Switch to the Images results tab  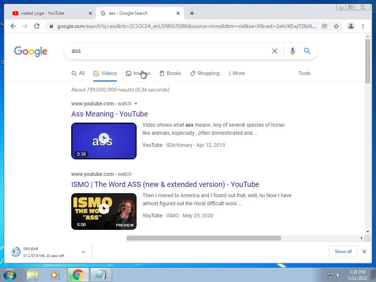point(138,73)
